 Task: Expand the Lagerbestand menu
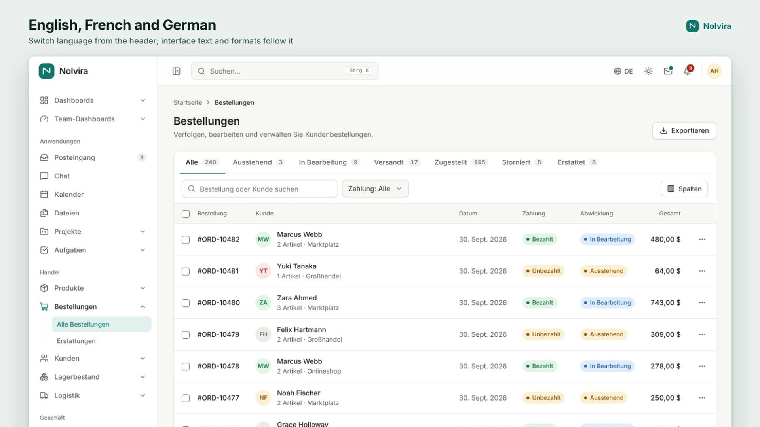[x=93, y=377]
